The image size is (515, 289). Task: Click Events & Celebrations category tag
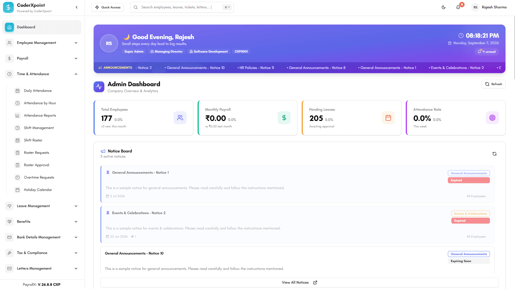point(471,214)
